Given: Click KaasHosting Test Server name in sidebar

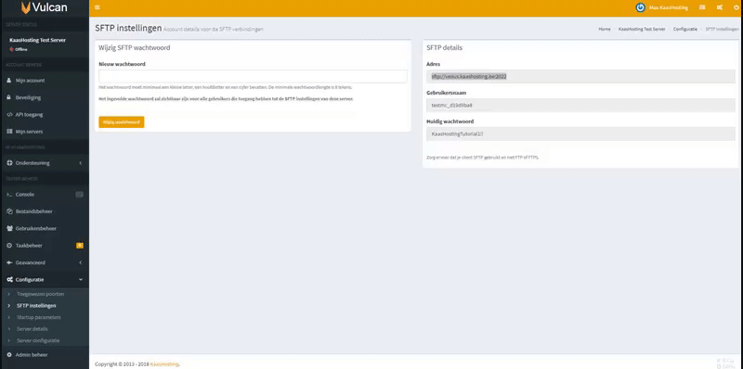Looking at the screenshot, I should click(37, 40).
